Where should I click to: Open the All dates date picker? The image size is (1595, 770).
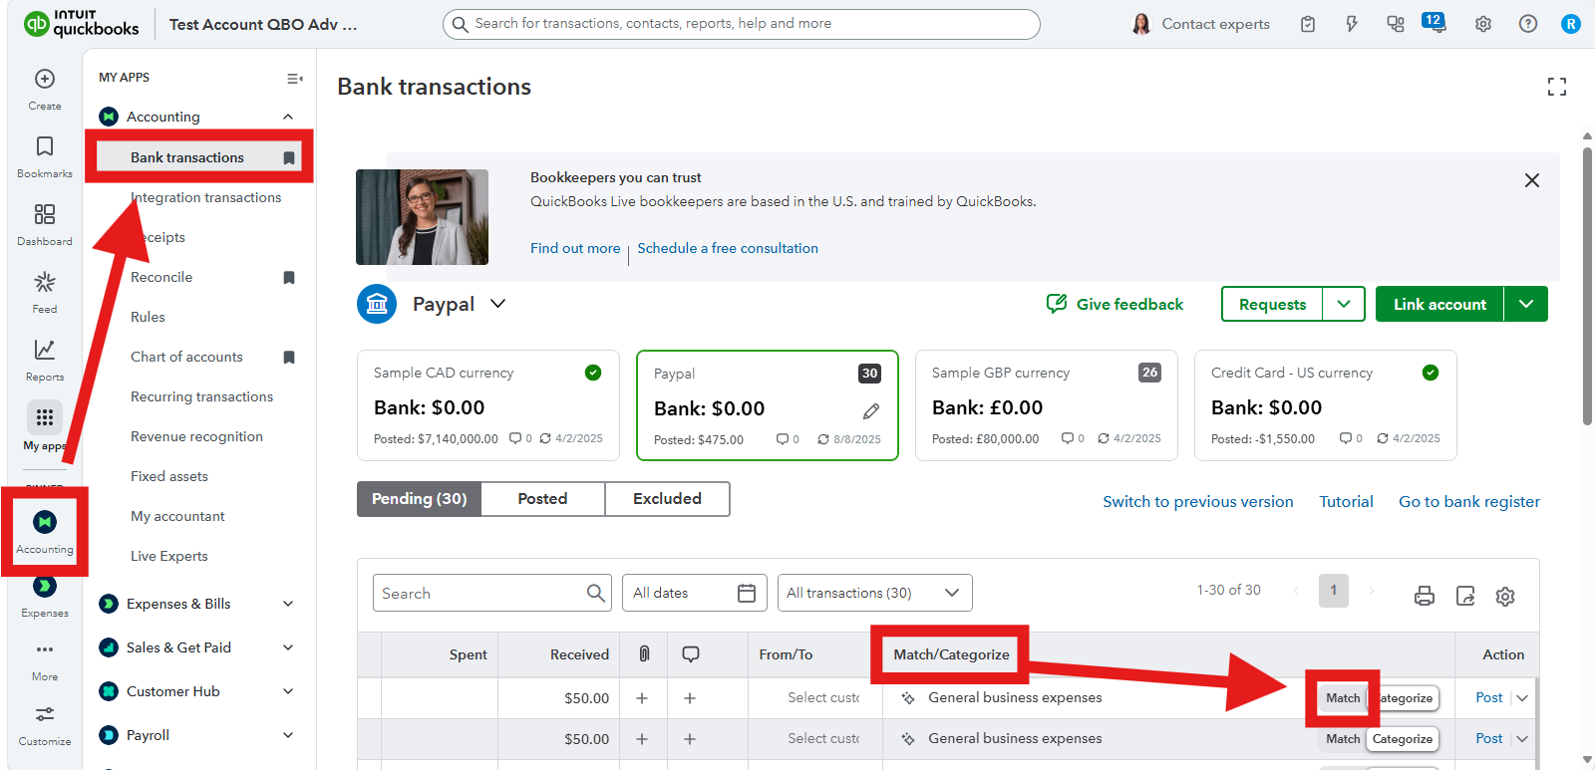click(x=694, y=593)
